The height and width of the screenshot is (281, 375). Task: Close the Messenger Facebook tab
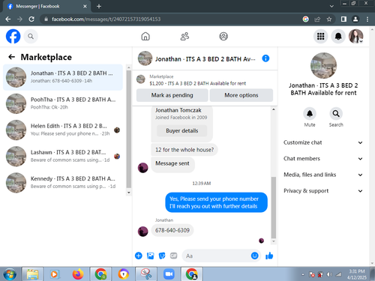tap(85, 6)
